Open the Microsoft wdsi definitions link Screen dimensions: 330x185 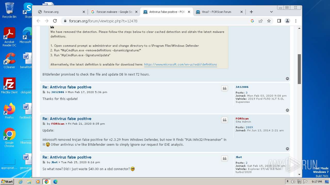coord(180,64)
